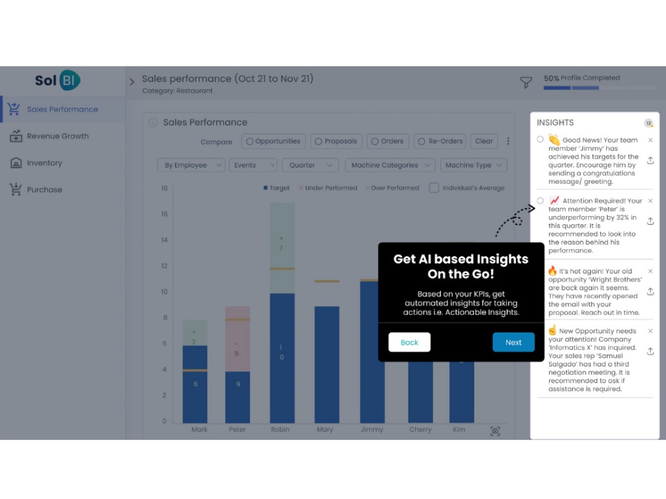Click Mark's bar in the chart

[x=195, y=371]
